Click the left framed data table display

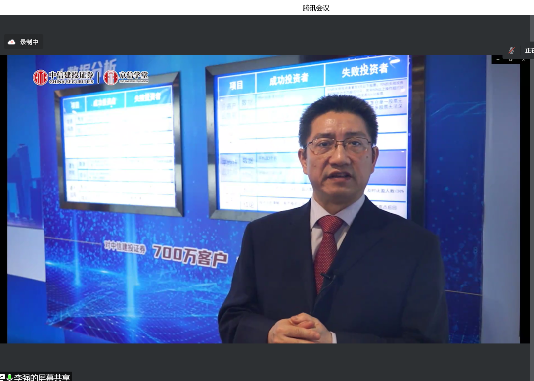[x=120, y=146]
